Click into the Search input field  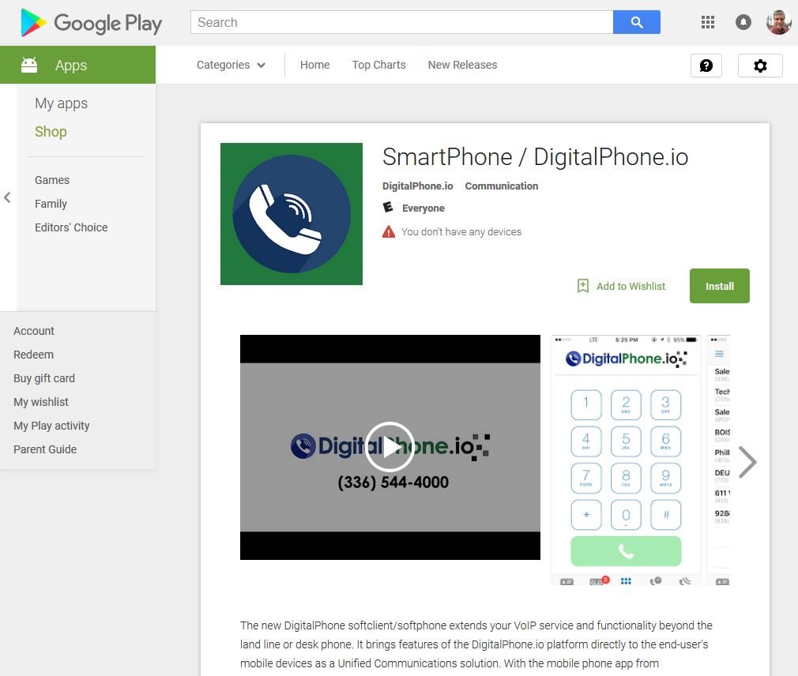coord(401,22)
